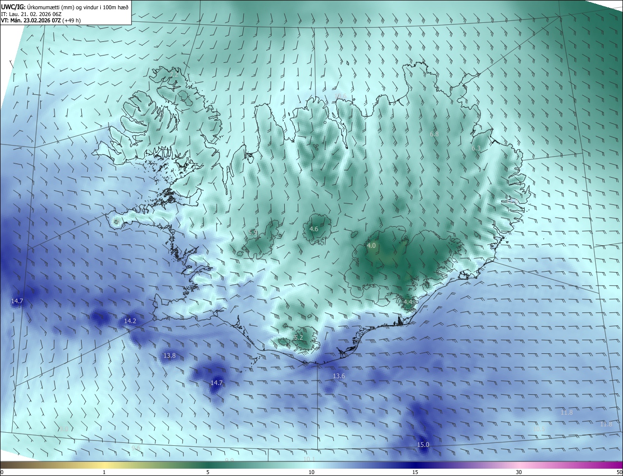Click the 14.7 label at the western map edge
Screen dimensions: 623x476
[17, 302]
